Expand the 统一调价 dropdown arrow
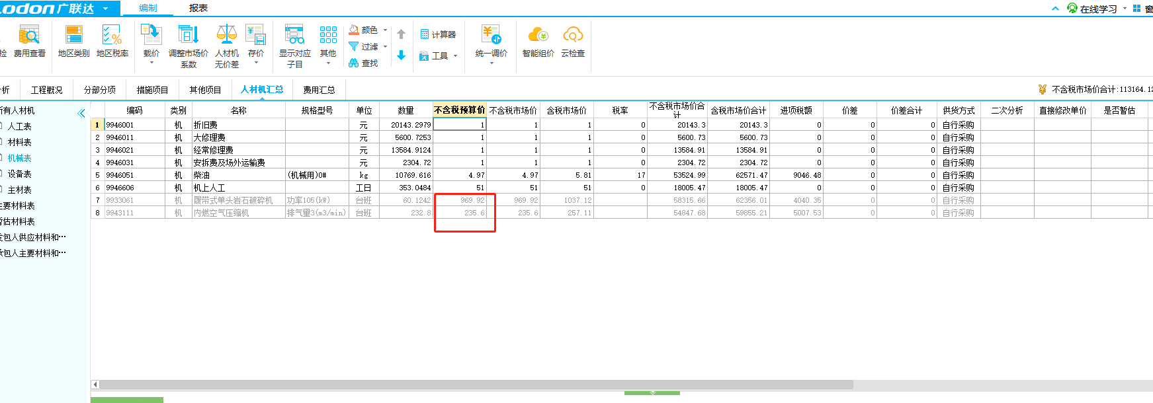The image size is (1153, 403). point(491,63)
